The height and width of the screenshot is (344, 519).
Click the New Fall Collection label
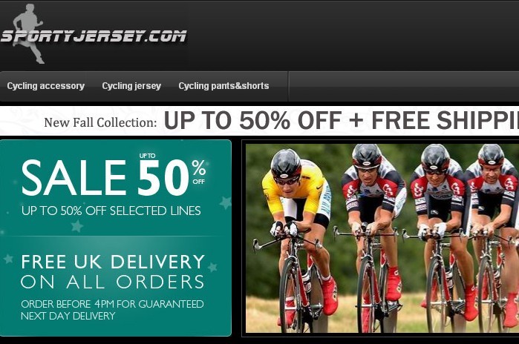pyautogui.click(x=100, y=122)
